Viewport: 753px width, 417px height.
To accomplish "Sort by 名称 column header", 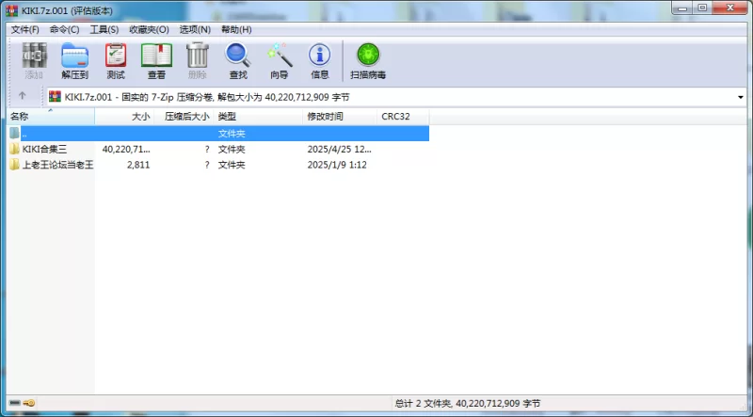I will point(51,117).
